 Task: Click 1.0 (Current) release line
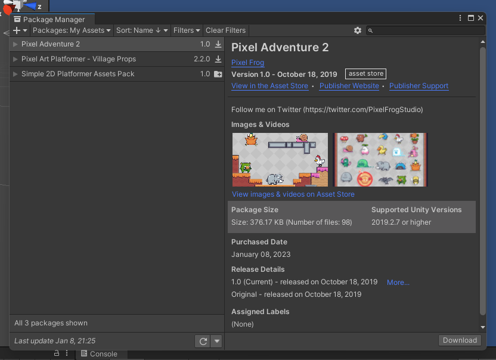304,282
